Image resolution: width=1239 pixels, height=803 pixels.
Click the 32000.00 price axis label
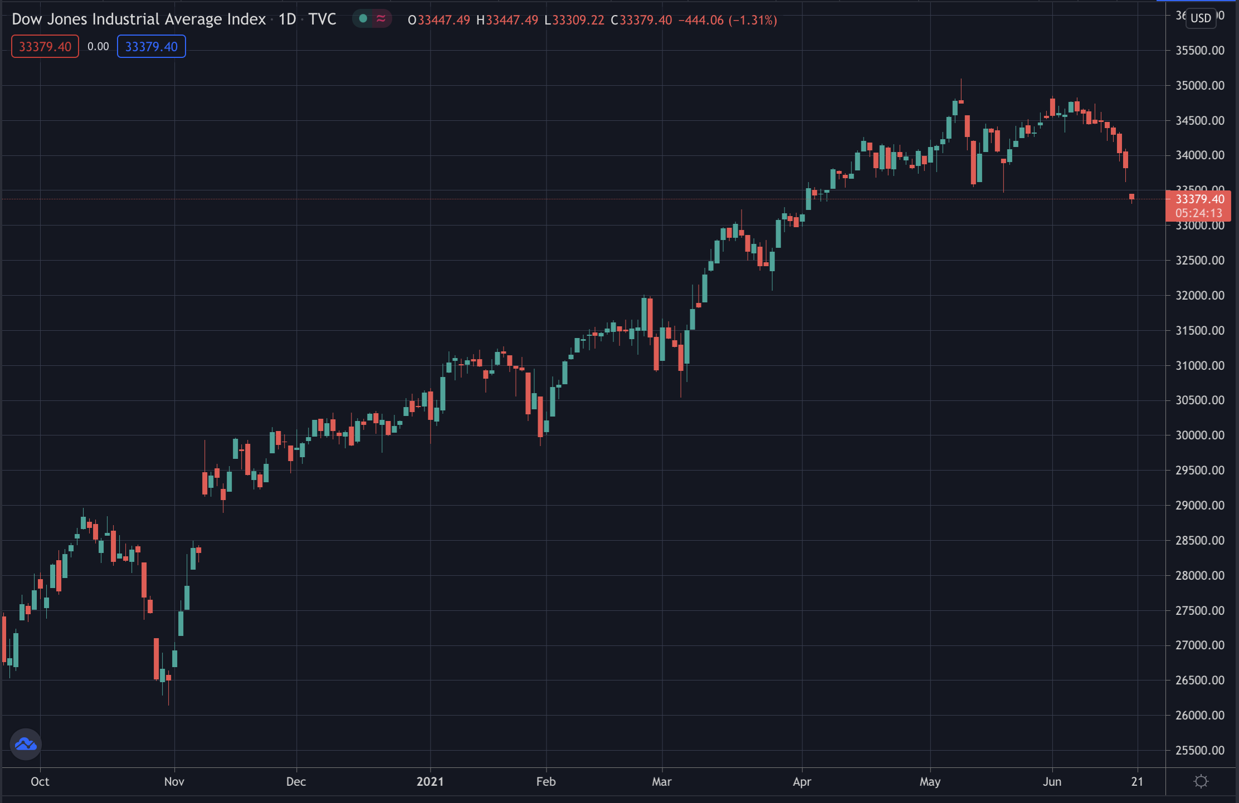coord(1199,295)
